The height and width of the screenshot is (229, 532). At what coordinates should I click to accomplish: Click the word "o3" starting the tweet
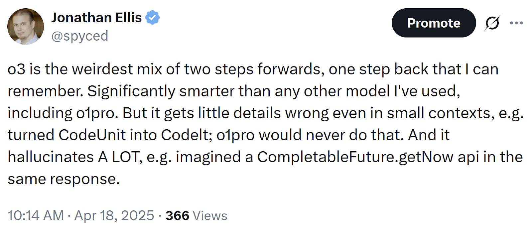16,69
